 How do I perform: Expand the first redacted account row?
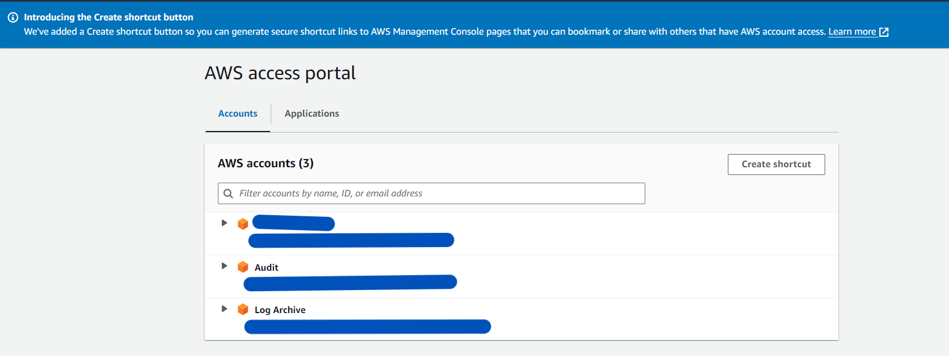coord(224,223)
